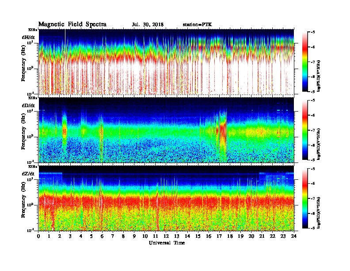Click the burst near 2.5 UT in dD/dt
This screenshot has height=271, width=350.
click(x=65, y=131)
